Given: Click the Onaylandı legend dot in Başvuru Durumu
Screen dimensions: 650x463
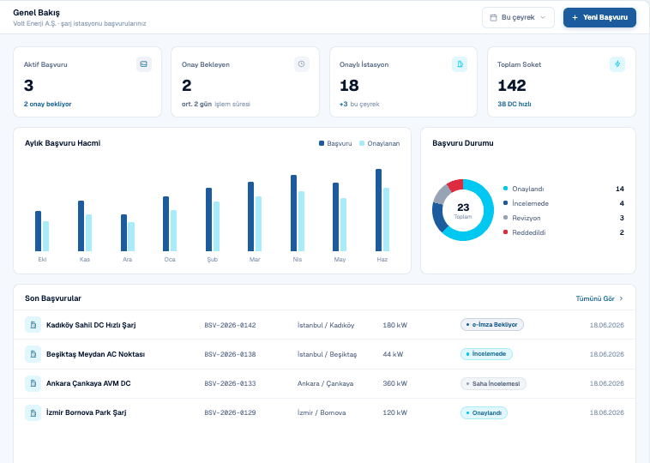Looking at the screenshot, I should coord(505,189).
